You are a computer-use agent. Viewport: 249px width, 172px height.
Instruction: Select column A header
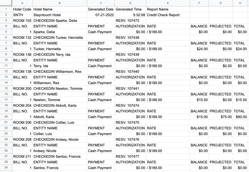click(22, 3)
